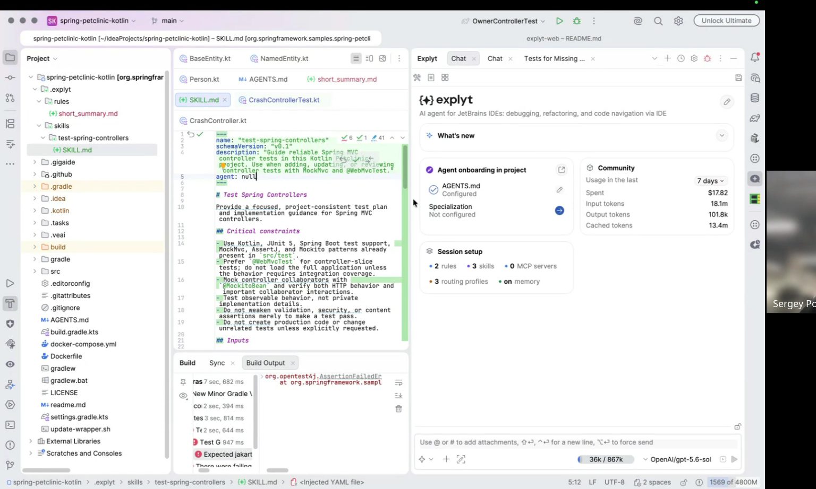Open the Commit tool window
Viewport: 816px width, 489px height.
[x=10, y=77]
